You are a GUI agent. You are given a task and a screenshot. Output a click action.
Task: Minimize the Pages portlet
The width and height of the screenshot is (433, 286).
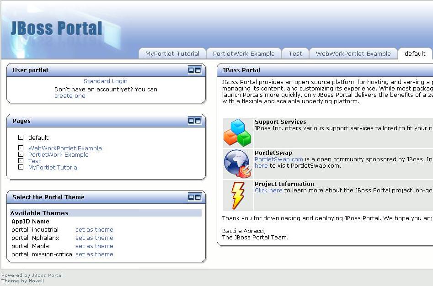(x=191, y=121)
